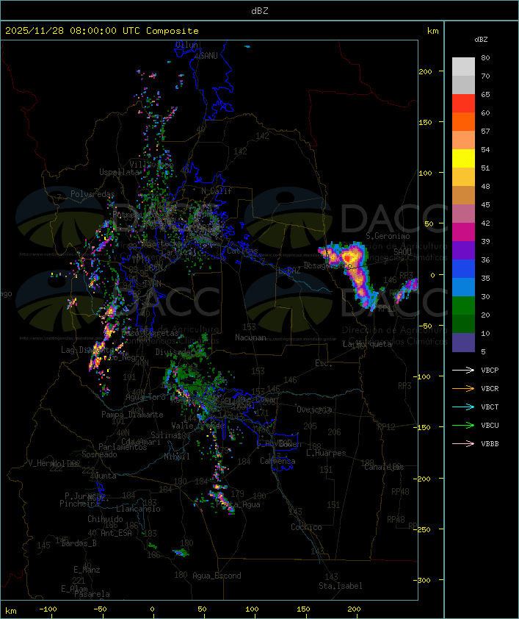Click the E_Manz place label
Screen dimensions: 519x619
[x=87, y=570]
